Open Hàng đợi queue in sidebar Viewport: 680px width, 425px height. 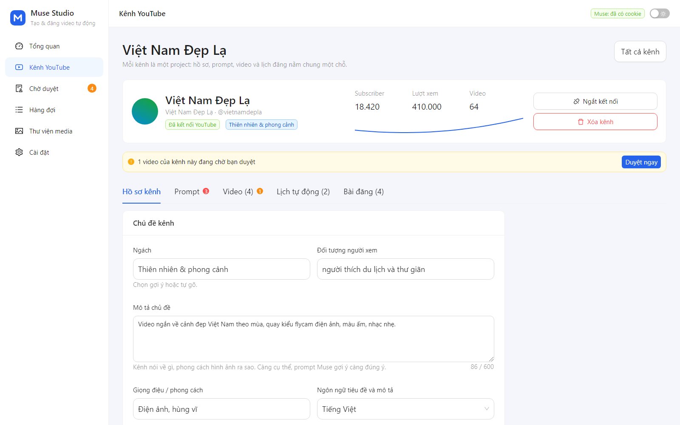pos(54,110)
